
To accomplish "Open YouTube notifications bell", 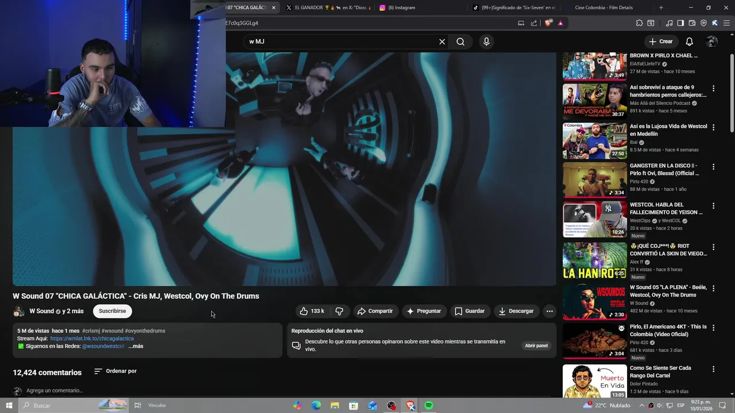I will (x=690, y=41).
